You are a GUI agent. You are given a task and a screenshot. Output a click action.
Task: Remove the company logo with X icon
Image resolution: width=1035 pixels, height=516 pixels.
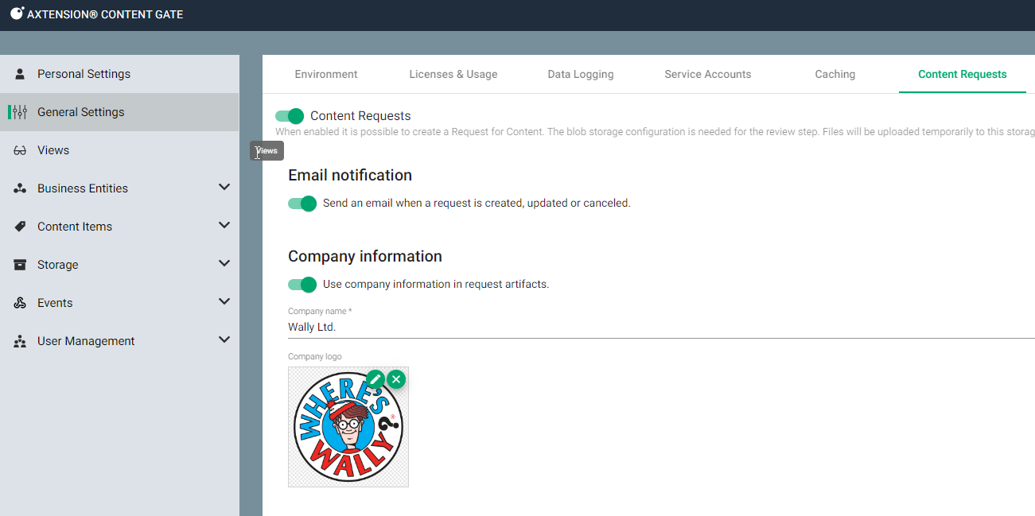(x=396, y=379)
